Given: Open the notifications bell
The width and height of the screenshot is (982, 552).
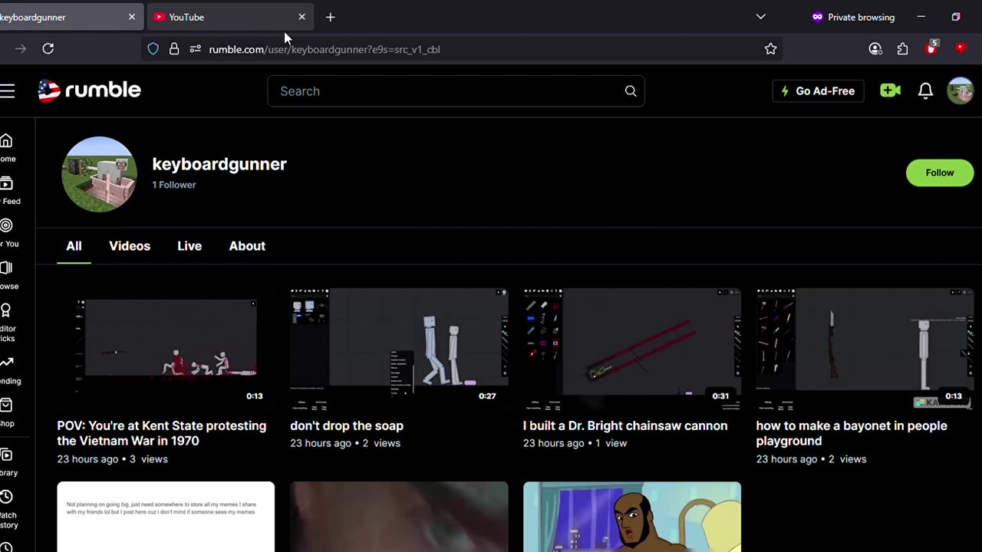Looking at the screenshot, I should 925,91.
